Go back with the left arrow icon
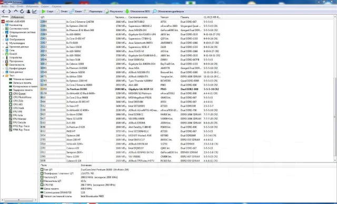 (x=4, y=12)
